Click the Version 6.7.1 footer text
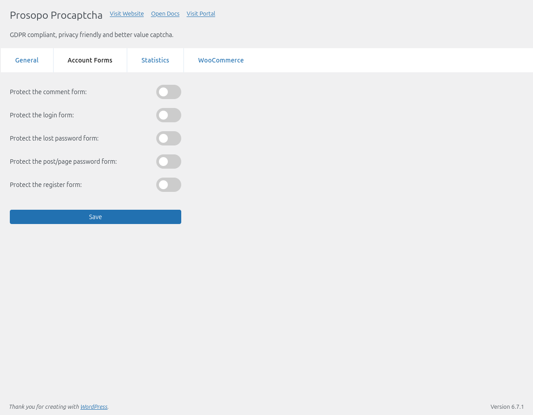The width and height of the screenshot is (533, 415). pos(507,407)
